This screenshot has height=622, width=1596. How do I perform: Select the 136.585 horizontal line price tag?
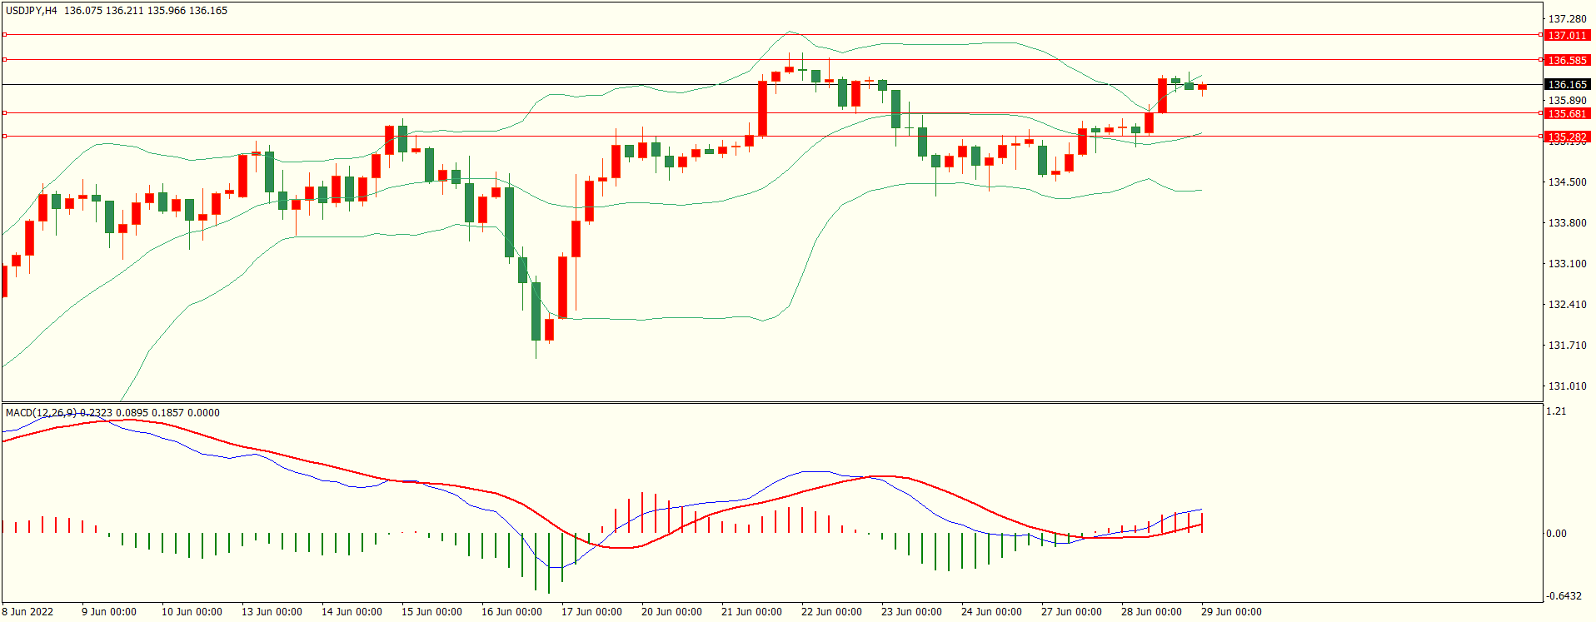[x=1567, y=61]
